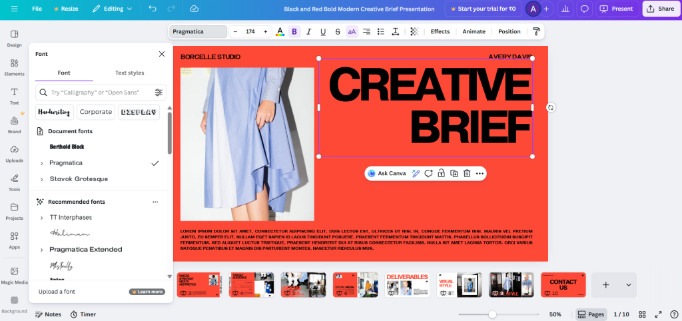Open the main hamburger menu
682x321 pixels.
(15, 9)
